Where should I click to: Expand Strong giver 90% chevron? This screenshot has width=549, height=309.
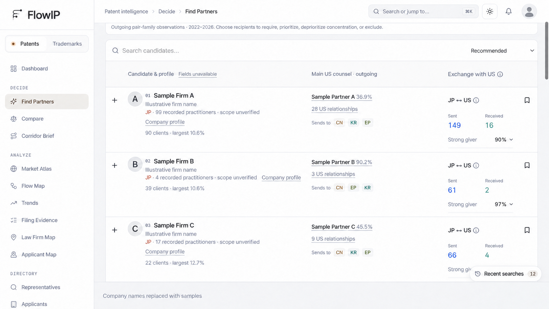511,140
